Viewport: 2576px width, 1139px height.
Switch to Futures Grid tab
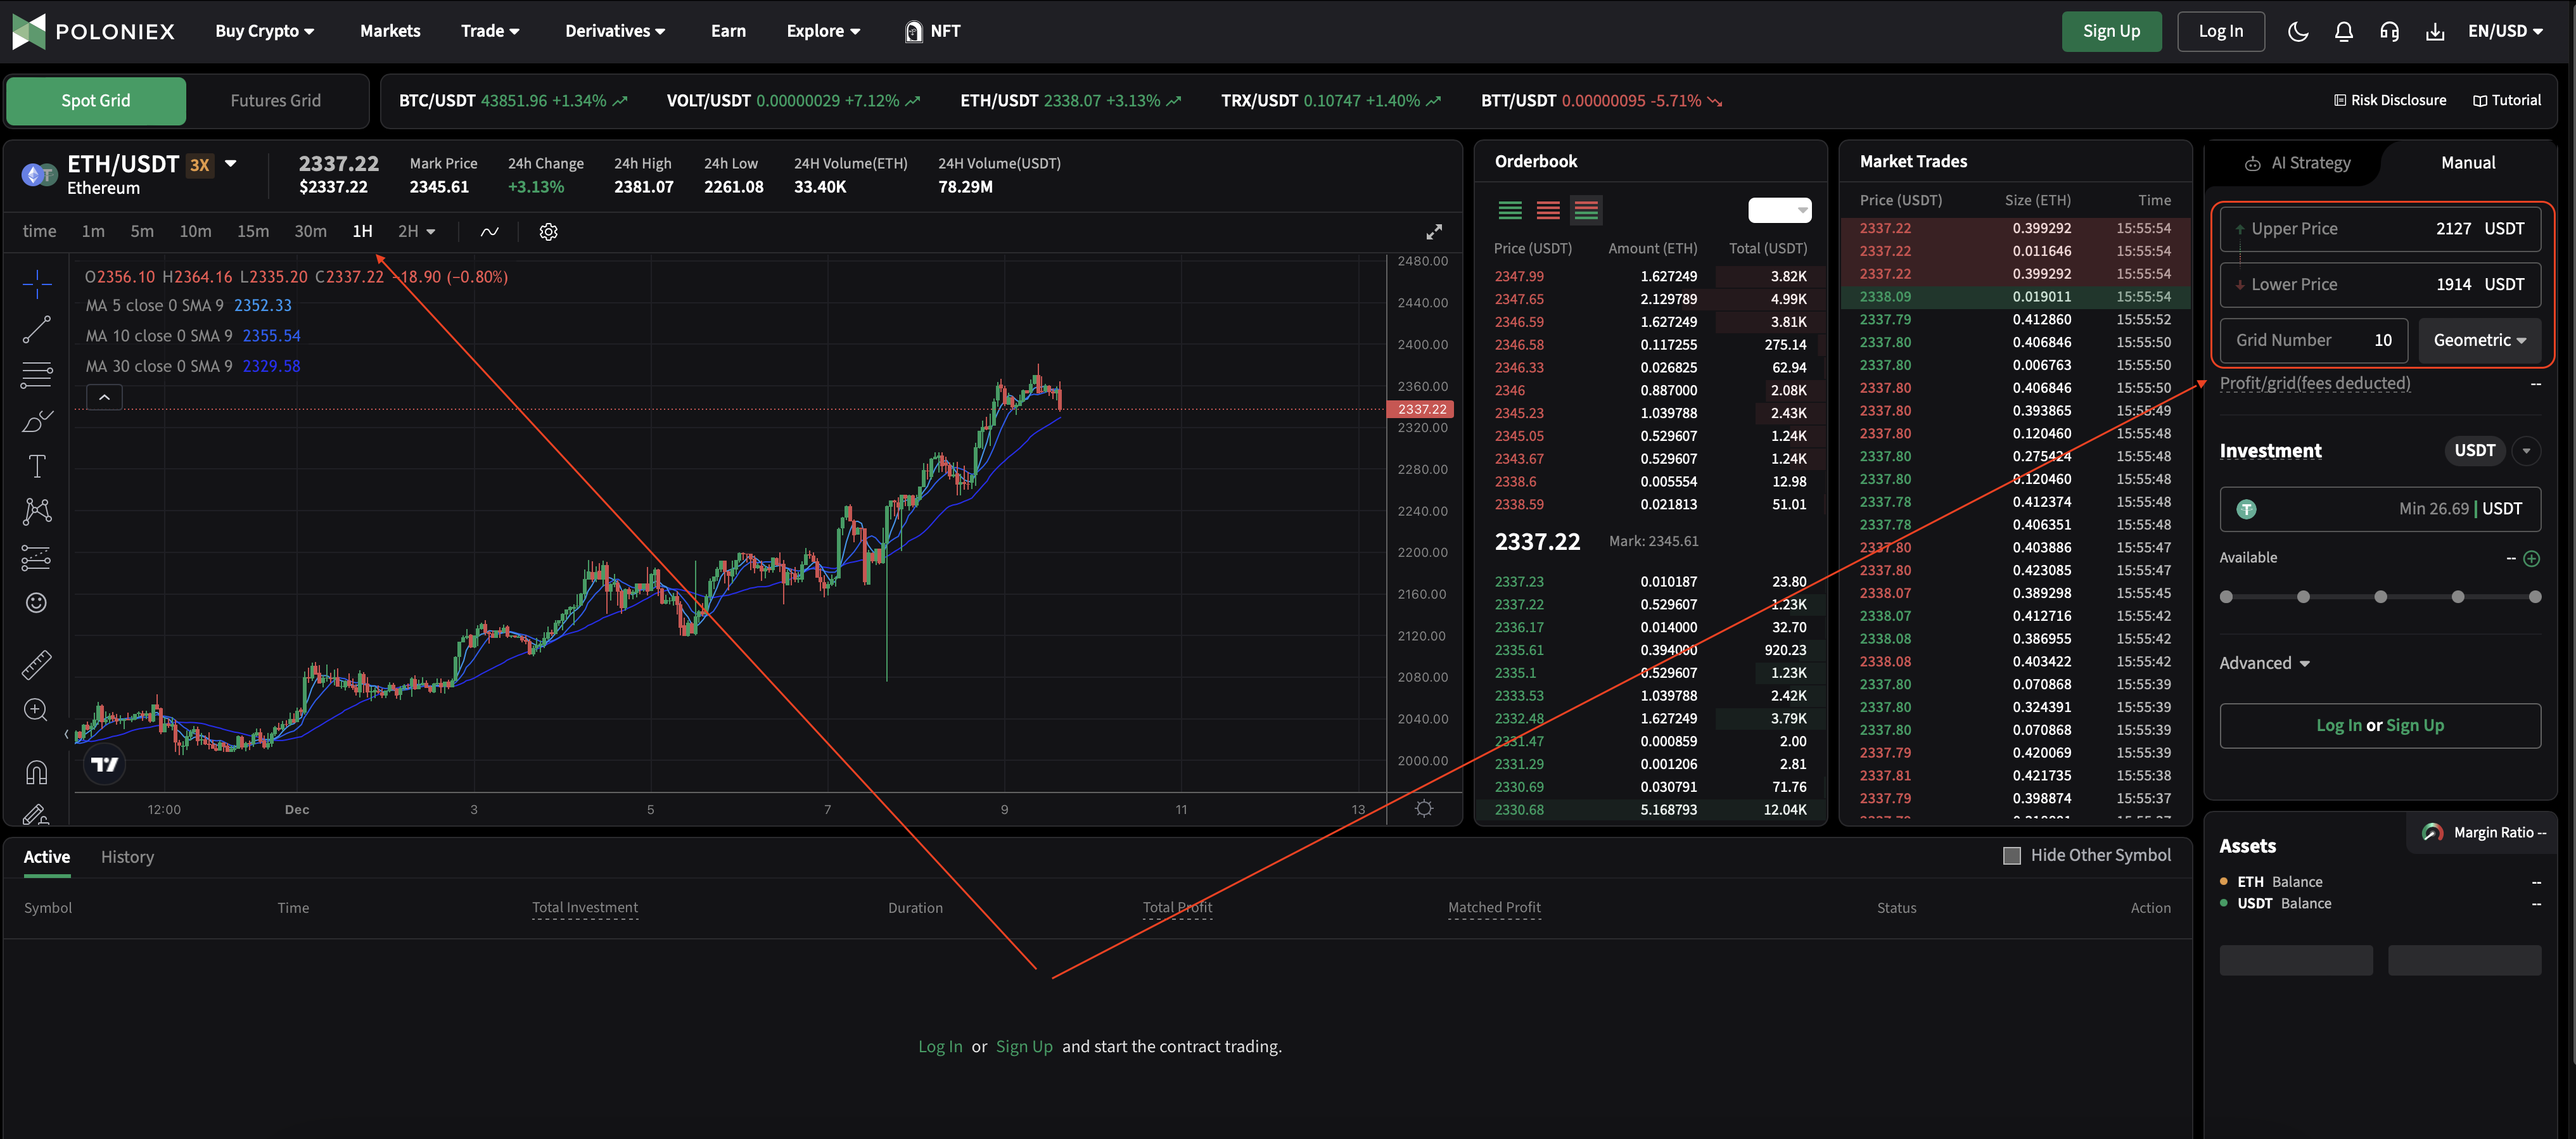pyautogui.click(x=275, y=101)
